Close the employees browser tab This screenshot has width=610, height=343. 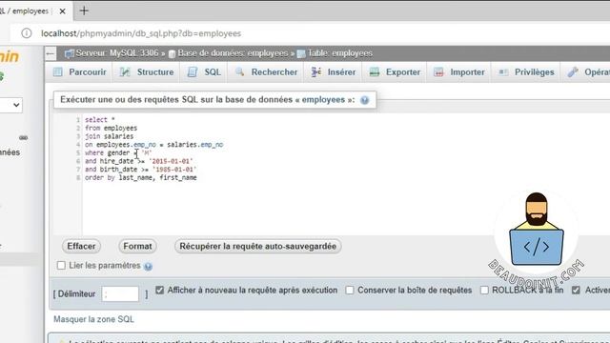pos(62,11)
